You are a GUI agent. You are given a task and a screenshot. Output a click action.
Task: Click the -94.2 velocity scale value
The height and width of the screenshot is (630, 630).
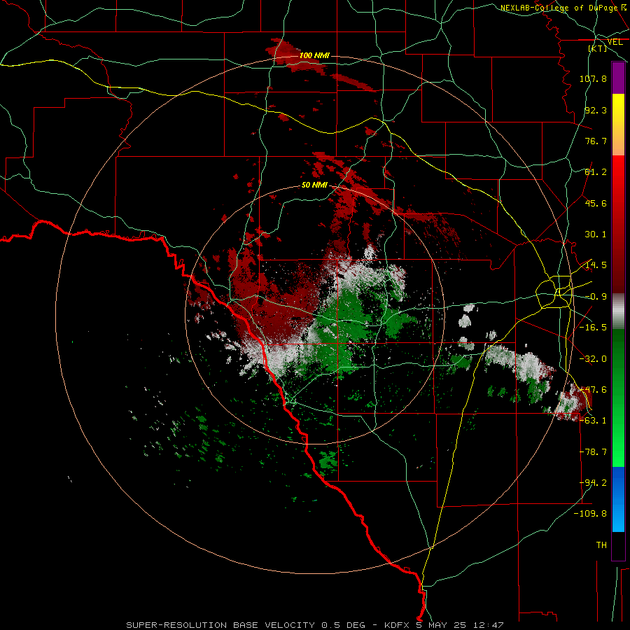point(593,483)
